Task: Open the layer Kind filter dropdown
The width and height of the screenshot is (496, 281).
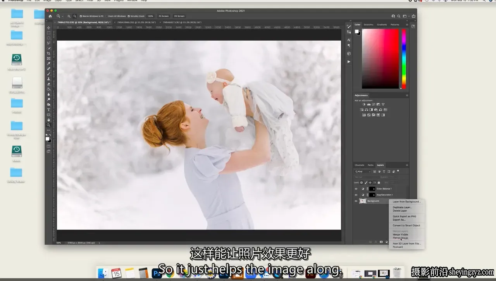Action: pyautogui.click(x=363, y=171)
